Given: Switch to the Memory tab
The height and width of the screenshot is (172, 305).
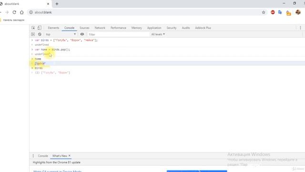Looking at the screenshot, I should coord(137,28).
